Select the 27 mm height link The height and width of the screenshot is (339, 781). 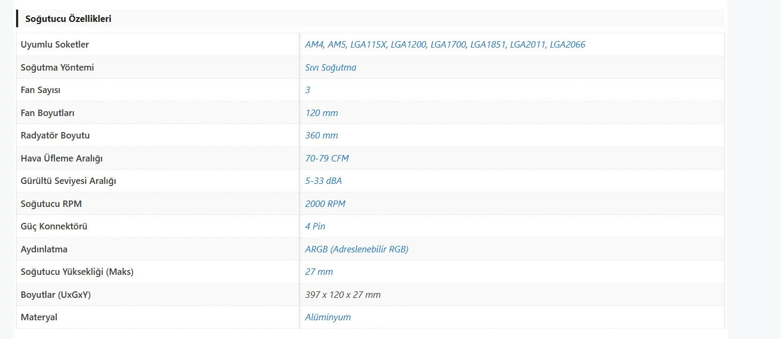click(319, 272)
